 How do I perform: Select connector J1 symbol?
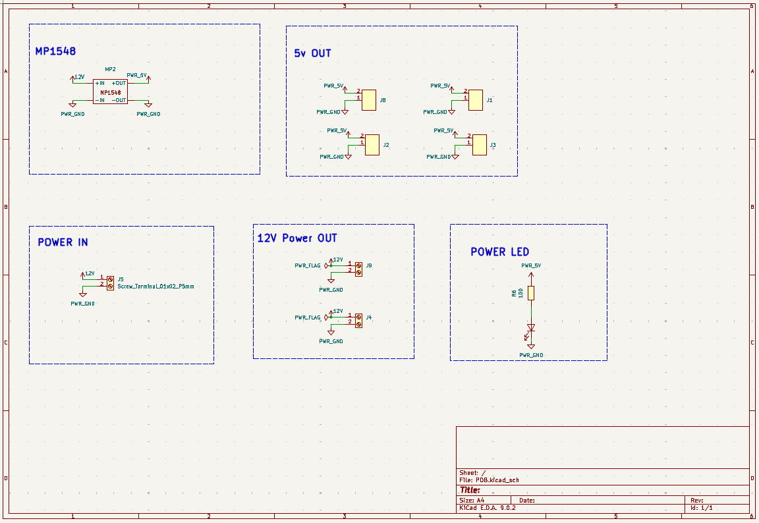point(476,100)
